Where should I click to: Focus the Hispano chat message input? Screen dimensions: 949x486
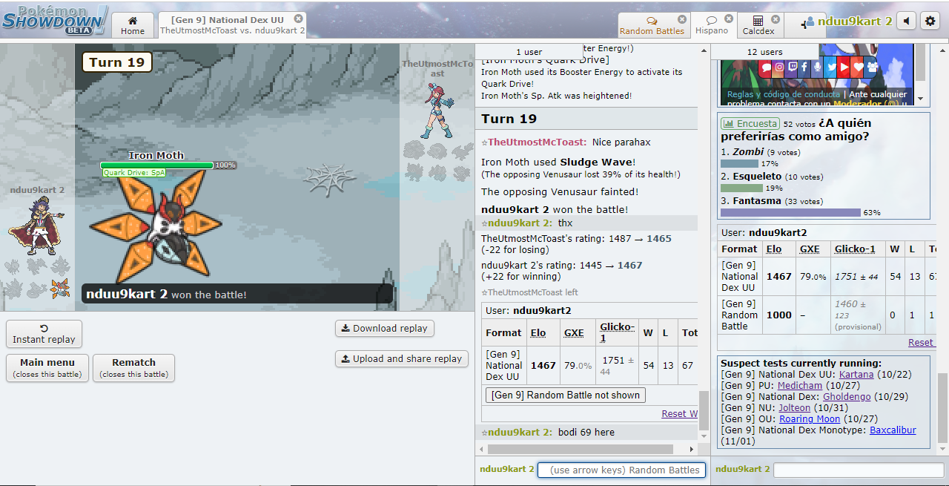(858, 470)
